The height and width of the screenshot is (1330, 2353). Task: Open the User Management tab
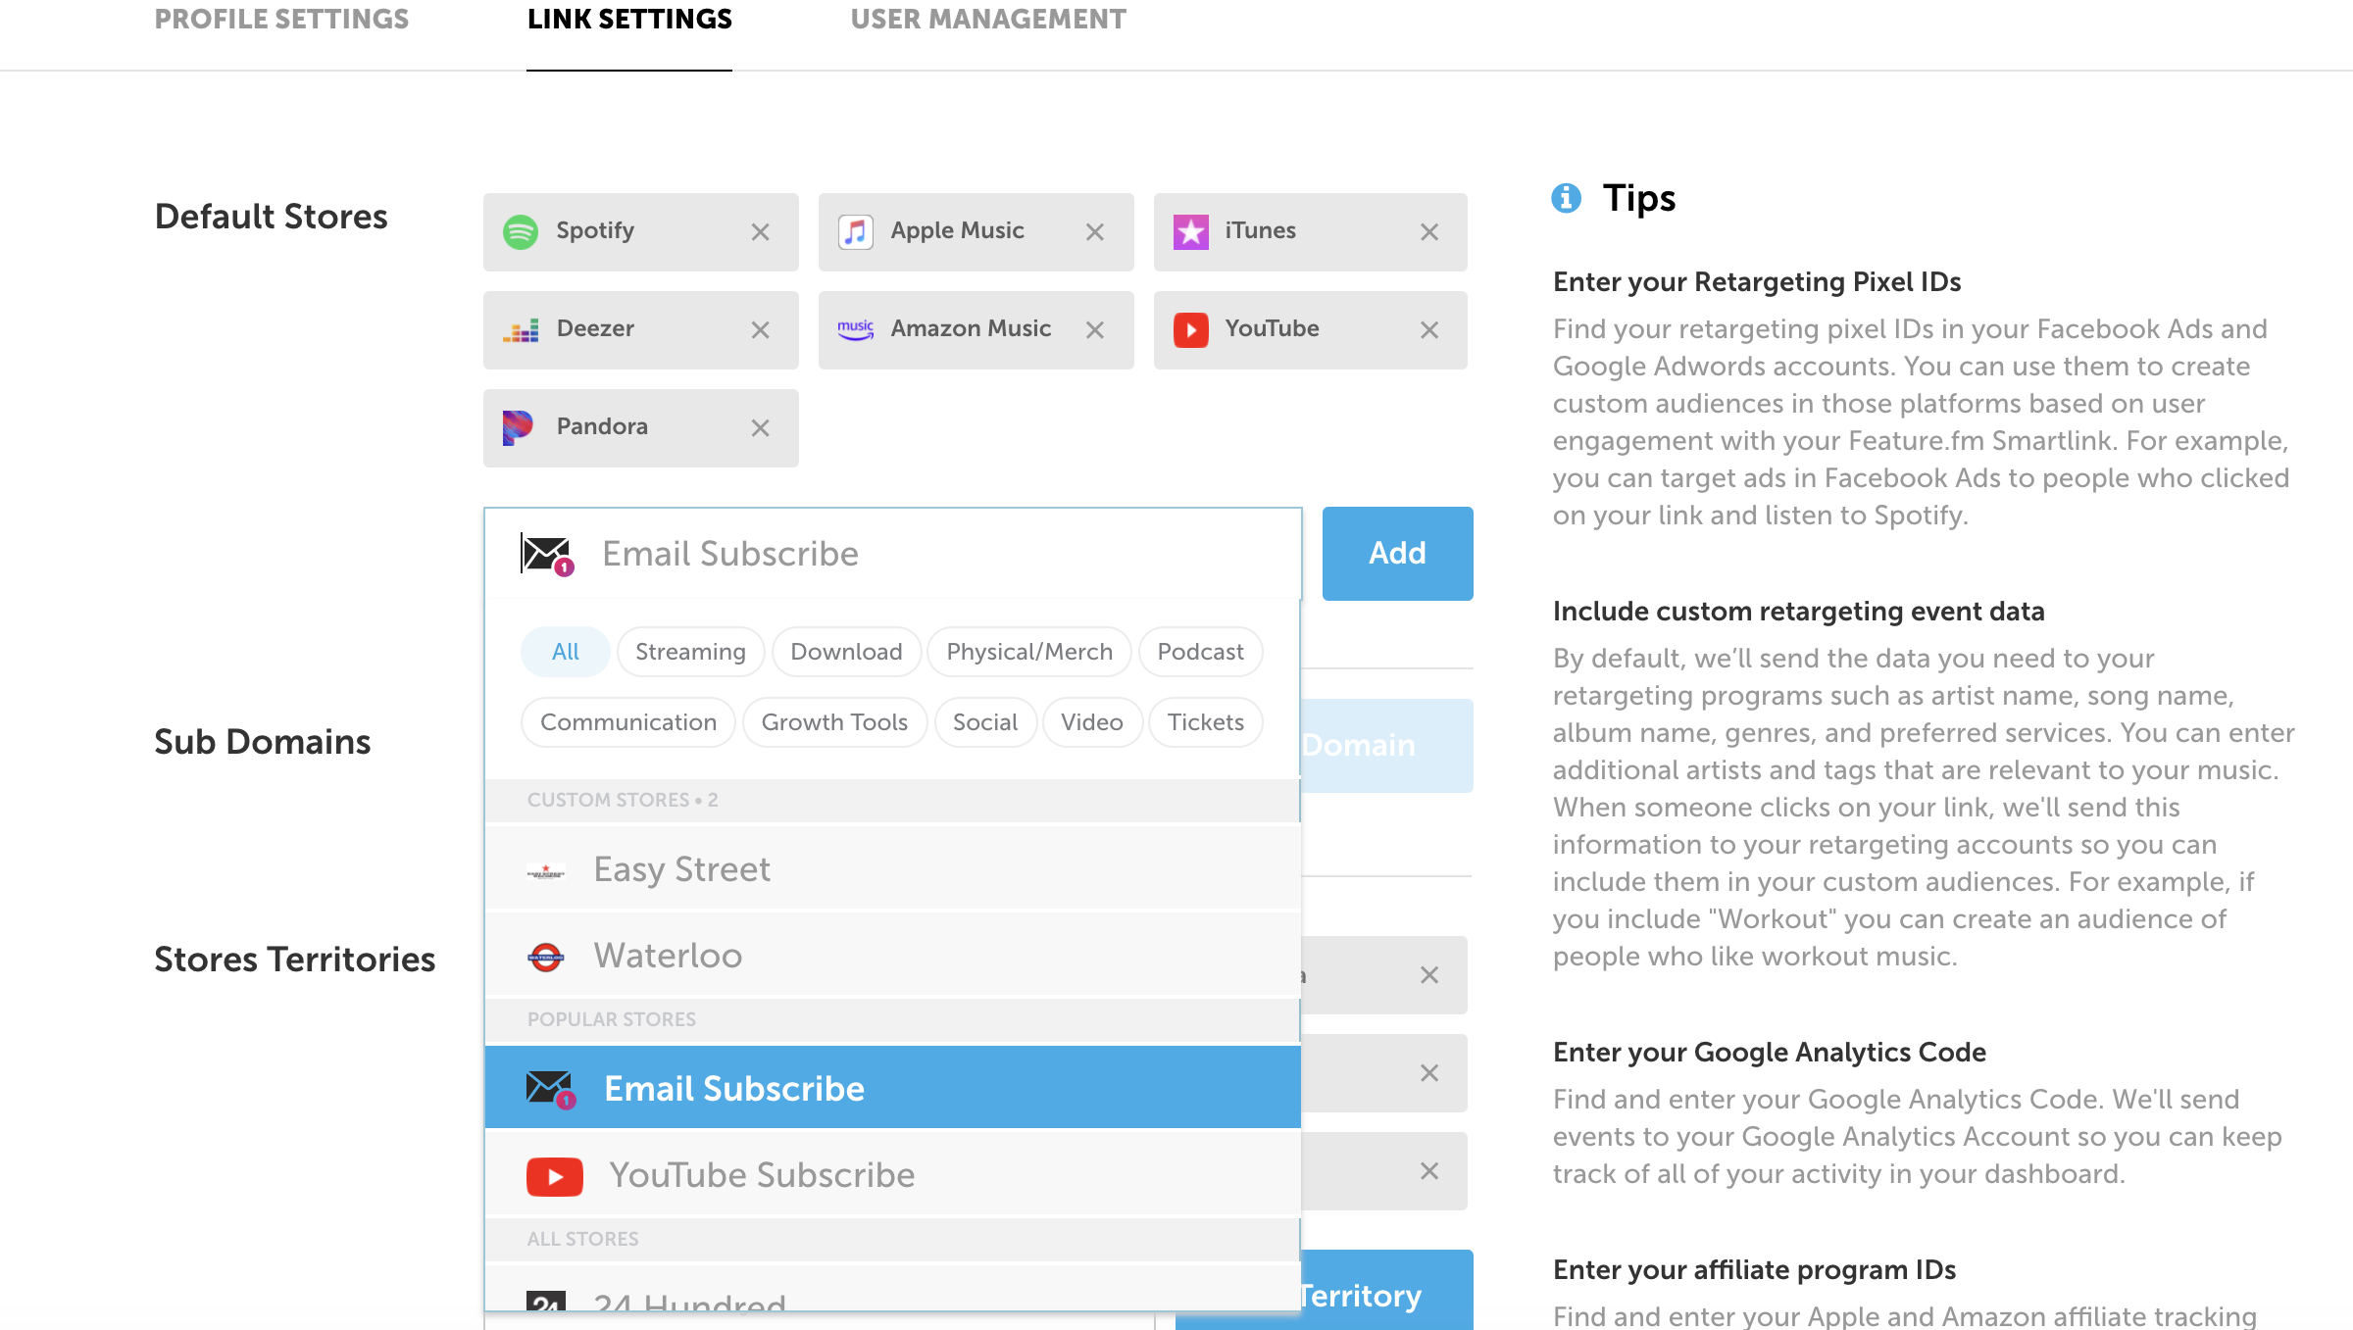click(x=988, y=20)
